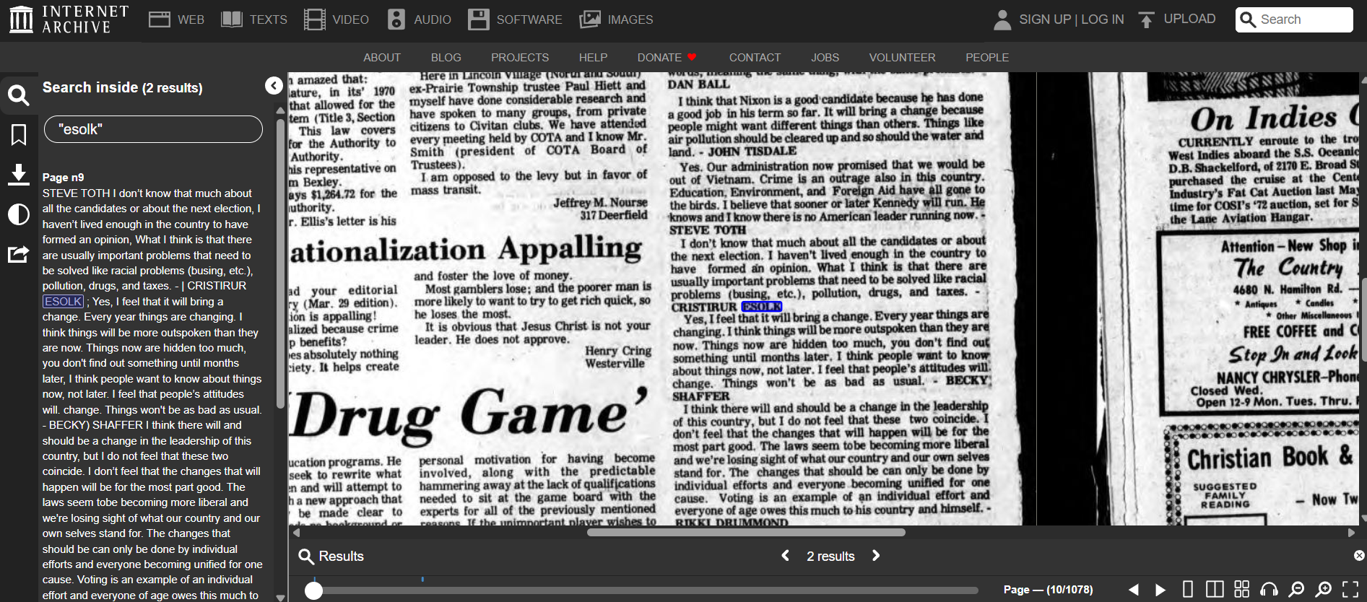This screenshot has width=1367, height=602.
Task: Zoom in on the page
Action: [1323, 590]
